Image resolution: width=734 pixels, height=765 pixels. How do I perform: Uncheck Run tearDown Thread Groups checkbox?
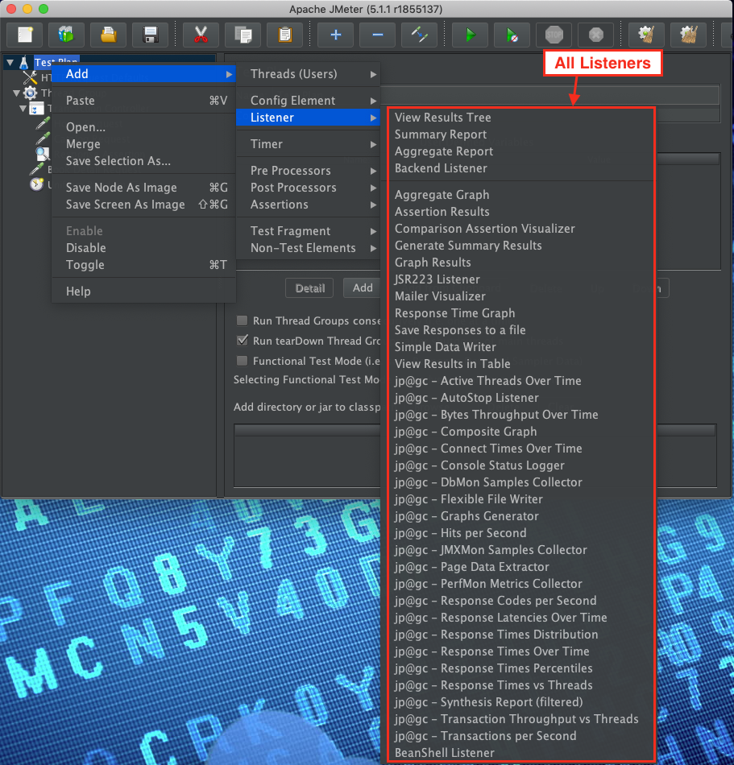pyautogui.click(x=242, y=341)
